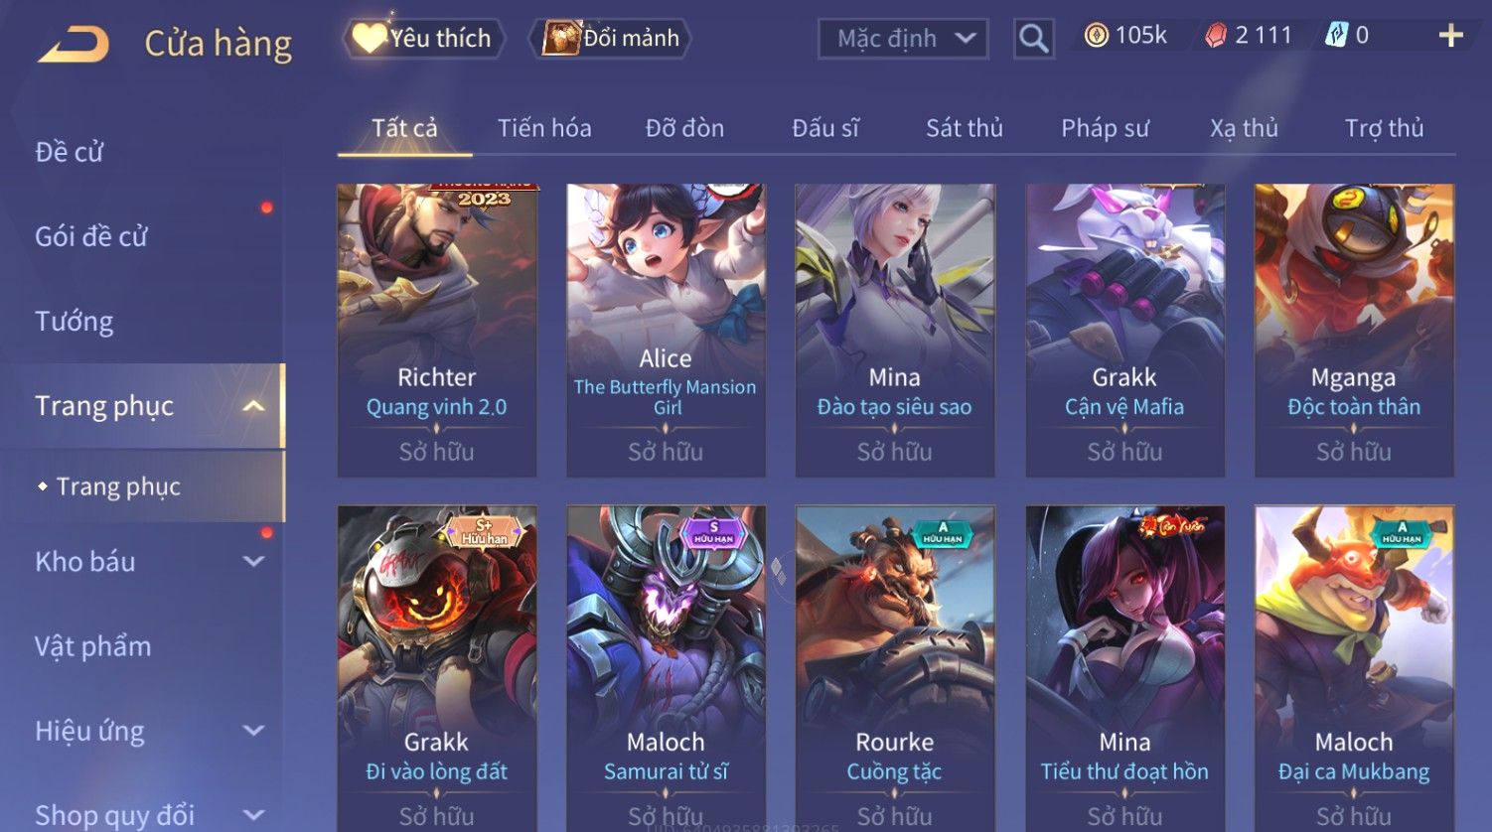Image resolution: width=1492 pixels, height=832 pixels.
Task: Switch to the Tiến hóa tab
Action: pyautogui.click(x=544, y=128)
